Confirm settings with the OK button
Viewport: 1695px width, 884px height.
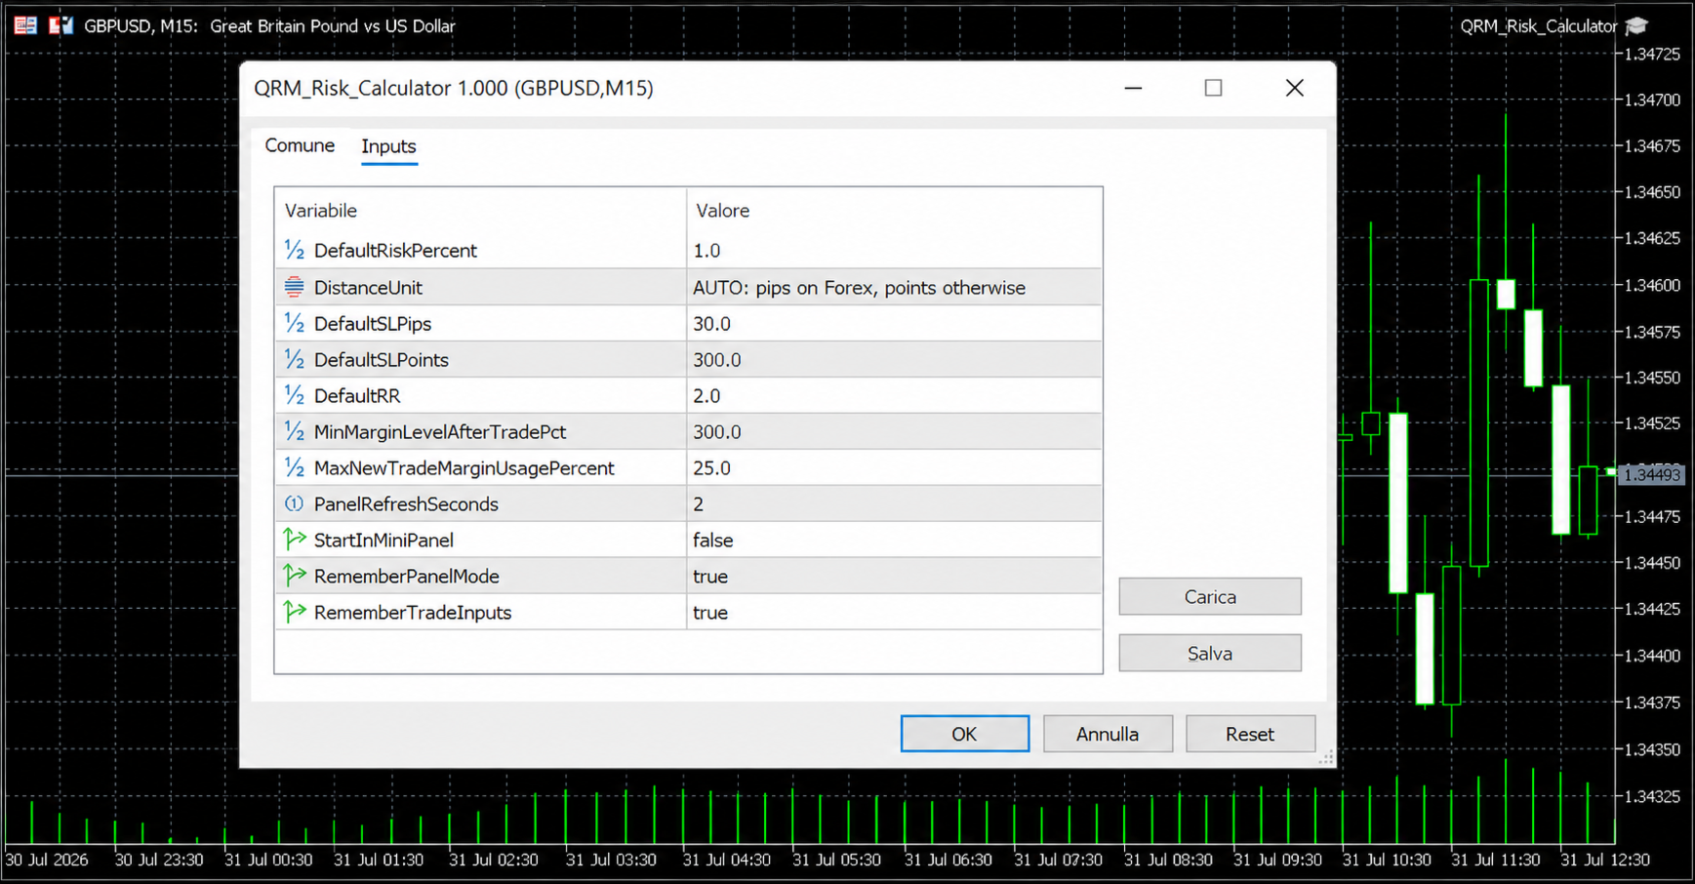click(964, 734)
